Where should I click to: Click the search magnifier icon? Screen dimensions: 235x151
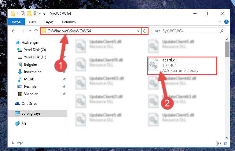222,31
